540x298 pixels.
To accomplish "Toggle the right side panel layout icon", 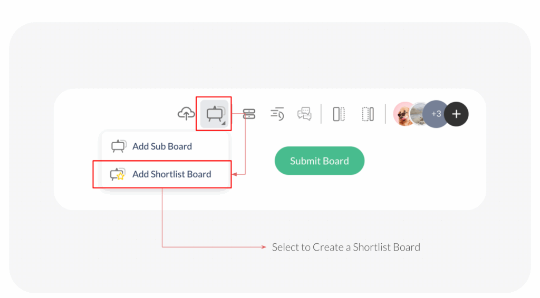I will 368,114.
